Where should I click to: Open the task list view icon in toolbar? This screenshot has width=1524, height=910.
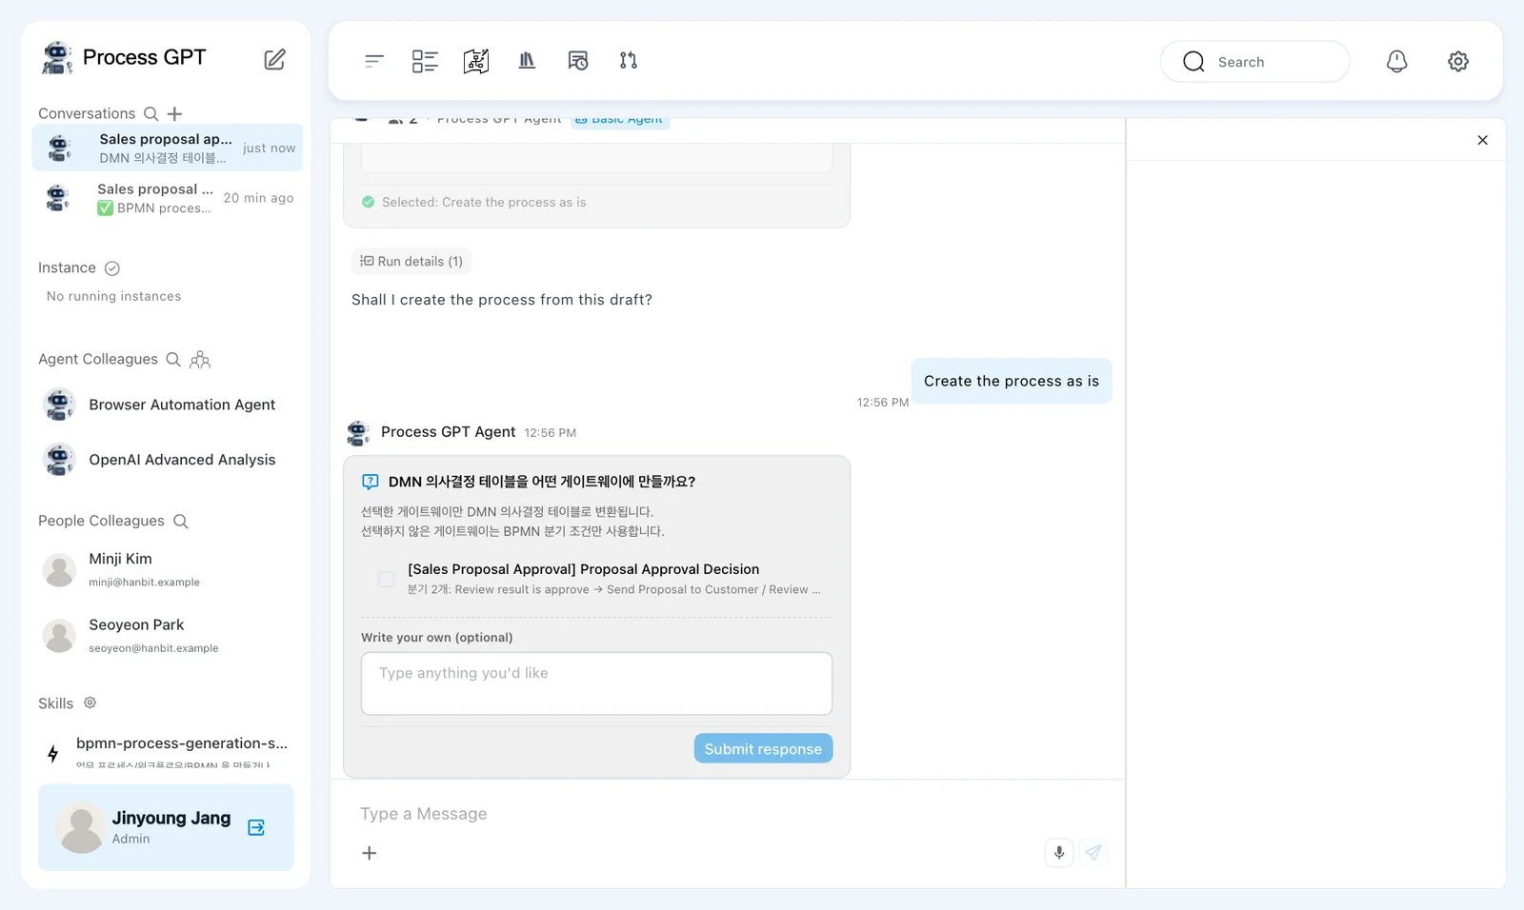click(425, 61)
